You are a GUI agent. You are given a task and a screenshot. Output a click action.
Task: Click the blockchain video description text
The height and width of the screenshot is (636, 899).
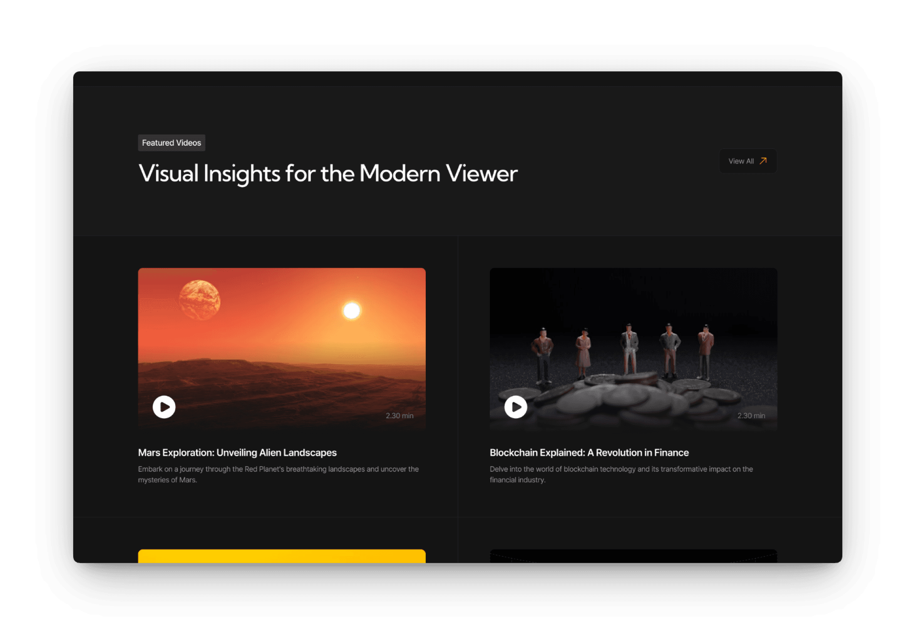621,474
